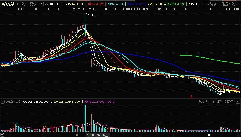Open the 可转债 link
241x137 pixels.
212,4
